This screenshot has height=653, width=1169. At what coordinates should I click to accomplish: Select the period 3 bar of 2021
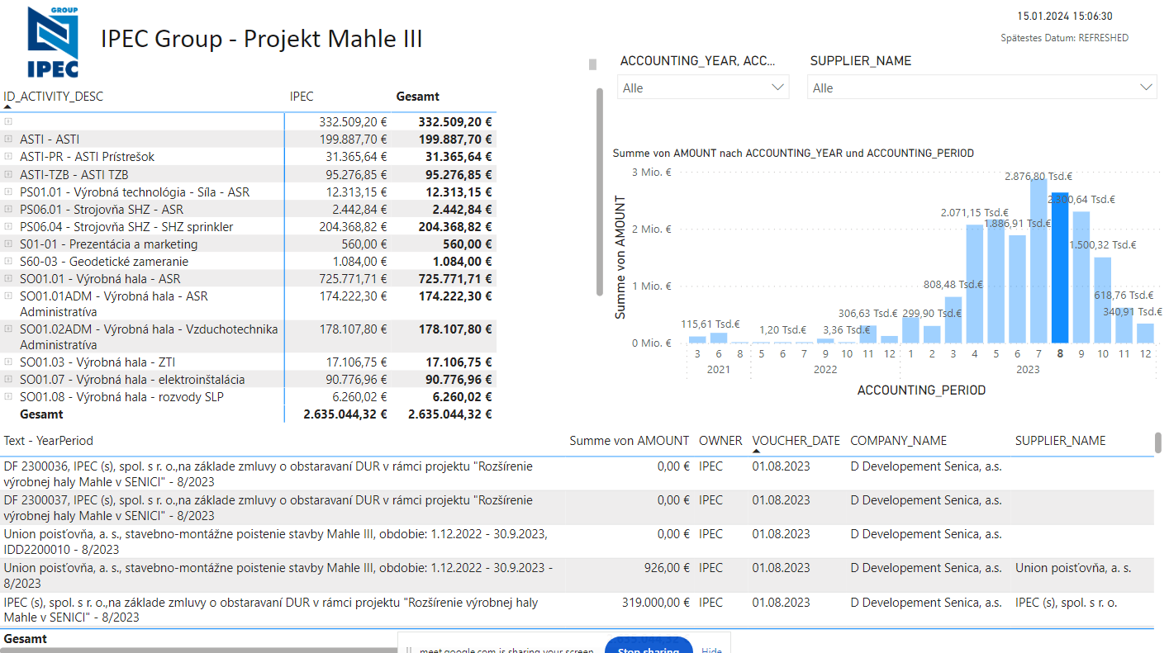point(697,340)
